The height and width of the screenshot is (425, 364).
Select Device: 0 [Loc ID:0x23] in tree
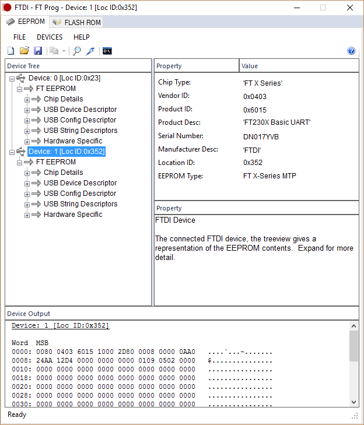click(x=64, y=78)
